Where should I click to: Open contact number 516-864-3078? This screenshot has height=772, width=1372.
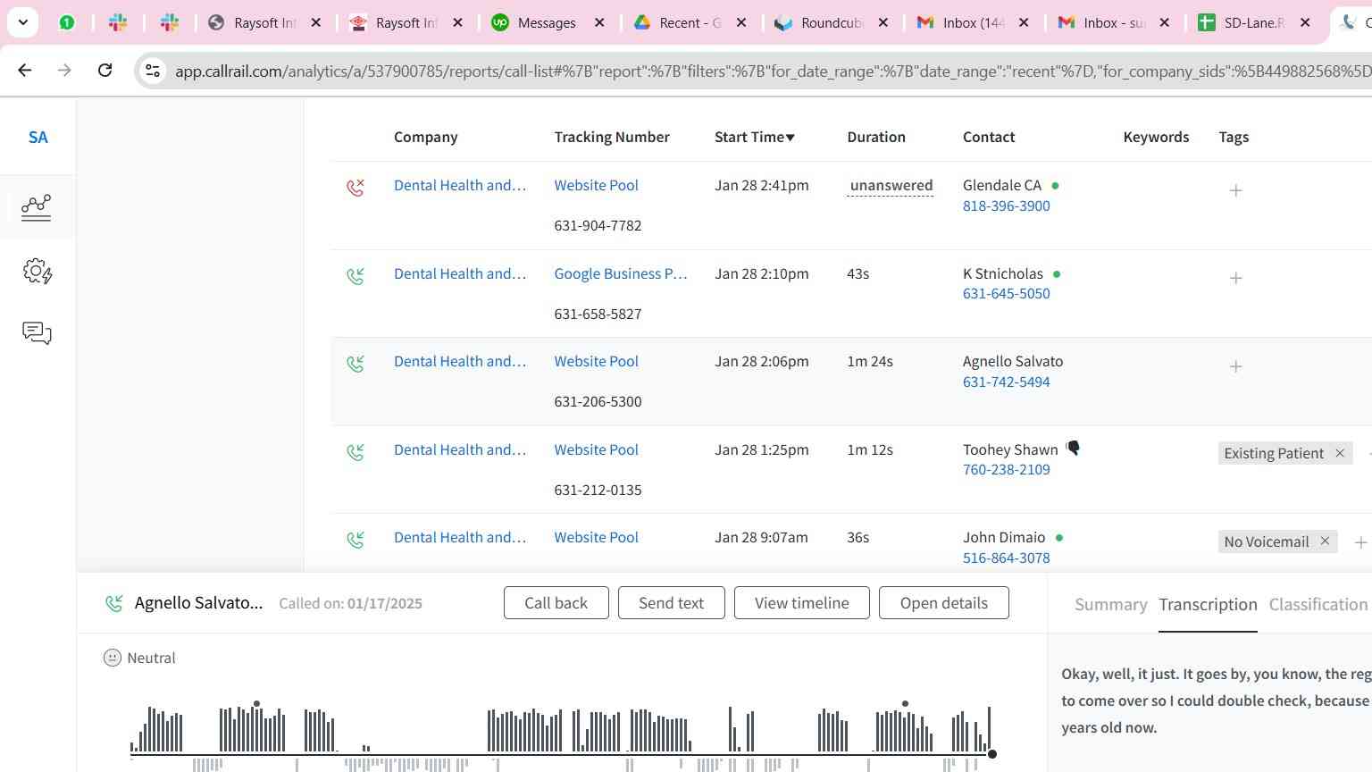tap(1006, 558)
